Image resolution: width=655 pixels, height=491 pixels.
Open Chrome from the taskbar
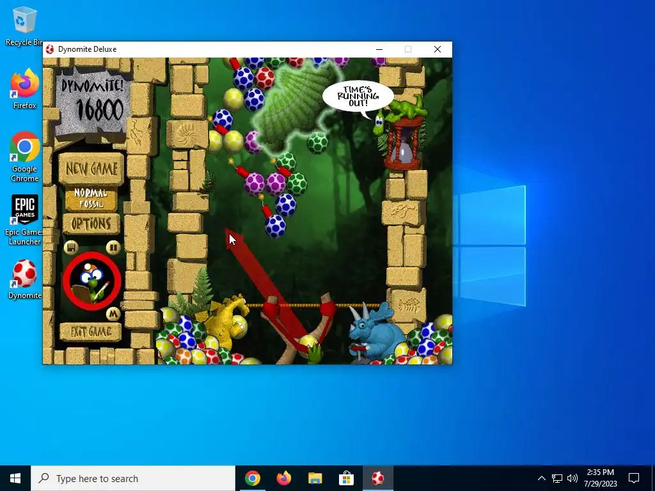[252, 478]
